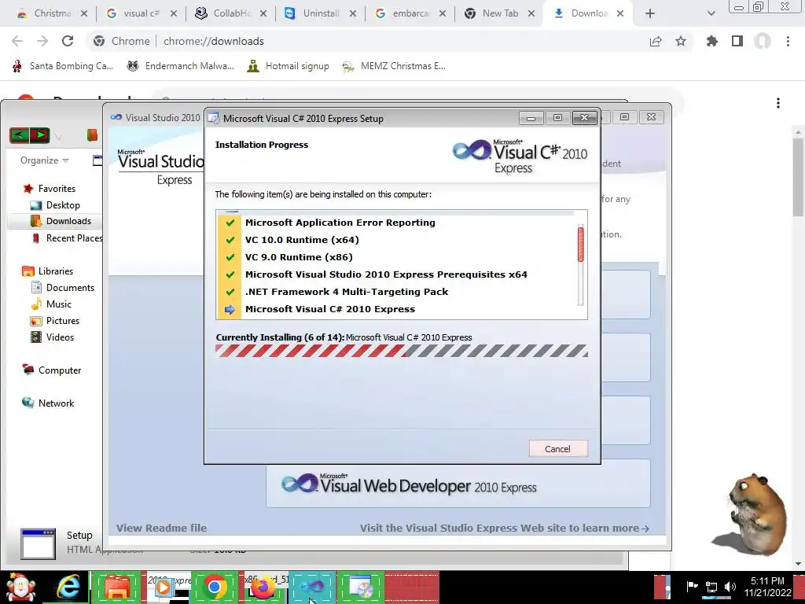805x604 pixels.
Task: Click Santa Start button on taskbar
Action: (20, 587)
